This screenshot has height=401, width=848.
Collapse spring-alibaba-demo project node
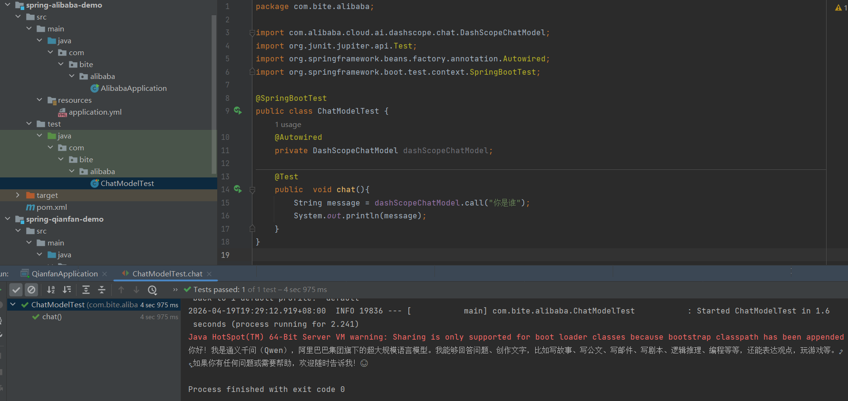point(8,5)
